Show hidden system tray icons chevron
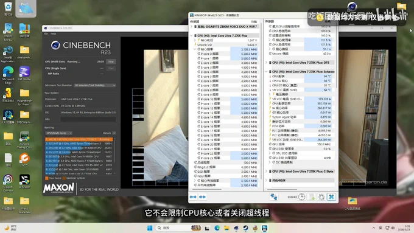 point(374,228)
